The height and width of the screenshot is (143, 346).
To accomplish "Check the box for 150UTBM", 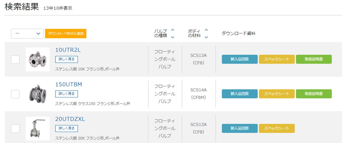I will (15, 94).
